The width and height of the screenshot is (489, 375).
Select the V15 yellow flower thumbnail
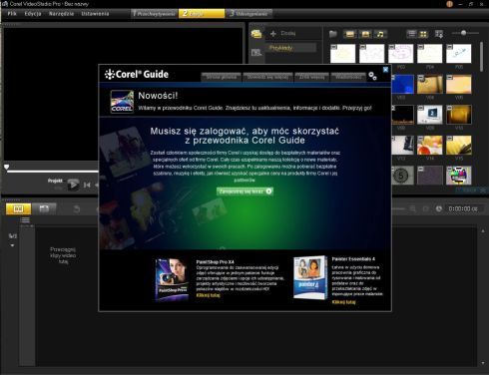[x=459, y=145]
